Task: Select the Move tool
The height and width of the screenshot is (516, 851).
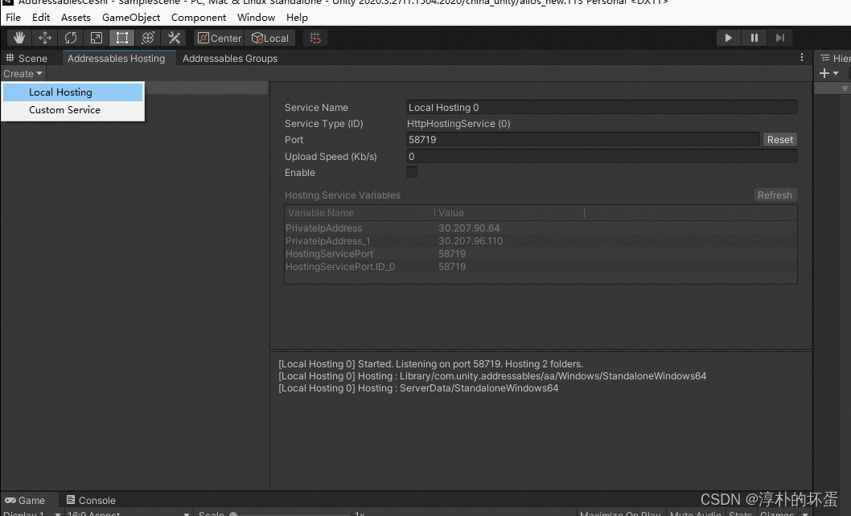Action: coord(45,37)
